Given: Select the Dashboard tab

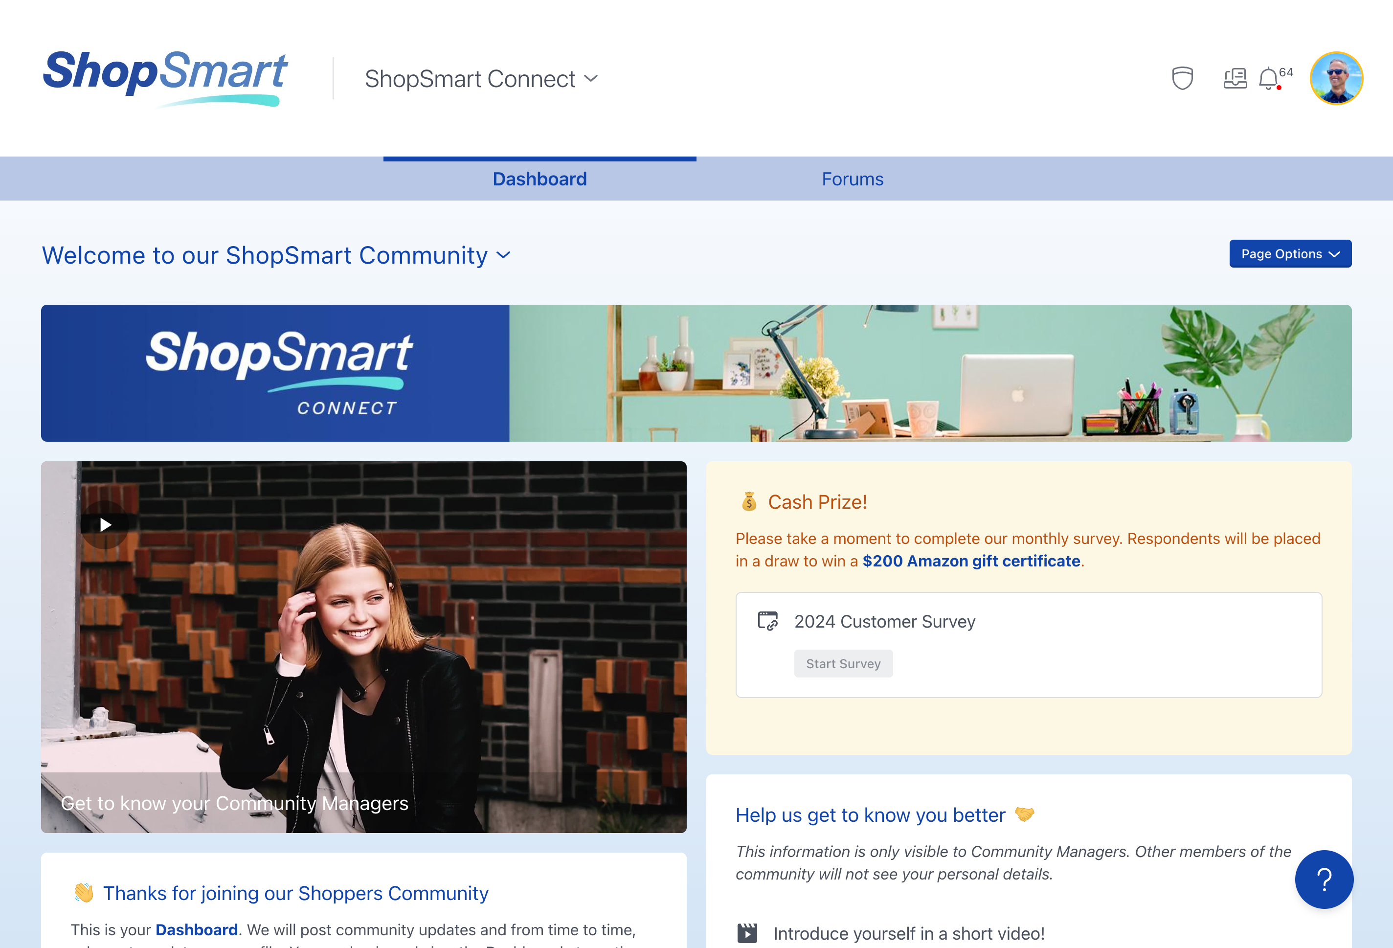Looking at the screenshot, I should (539, 178).
